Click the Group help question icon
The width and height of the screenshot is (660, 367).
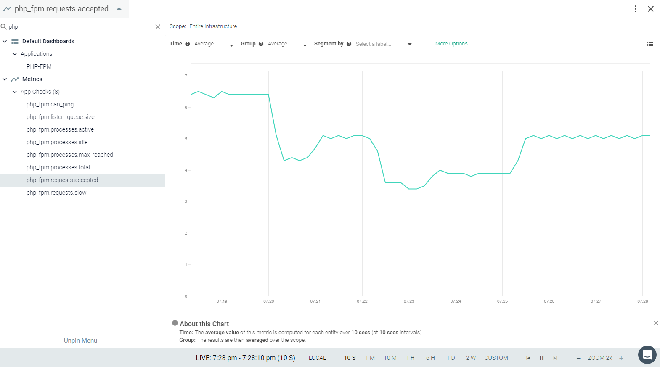(261, 44)
